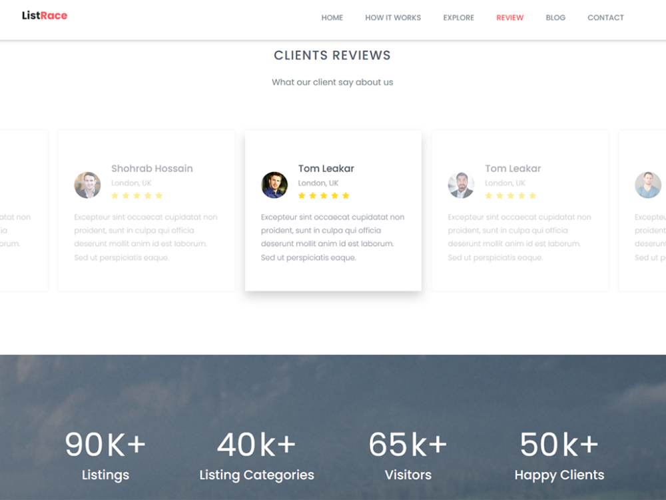Screen dimensions: 666x500
Task: Click a yellow star on the rightmost review card
Action: tap(489, 195)
